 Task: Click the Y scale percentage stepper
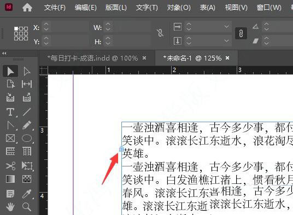(189, 40)
